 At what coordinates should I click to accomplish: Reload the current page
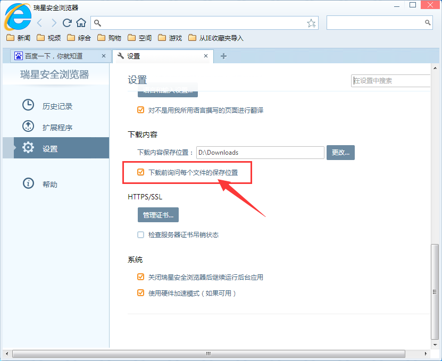point(67,23)
